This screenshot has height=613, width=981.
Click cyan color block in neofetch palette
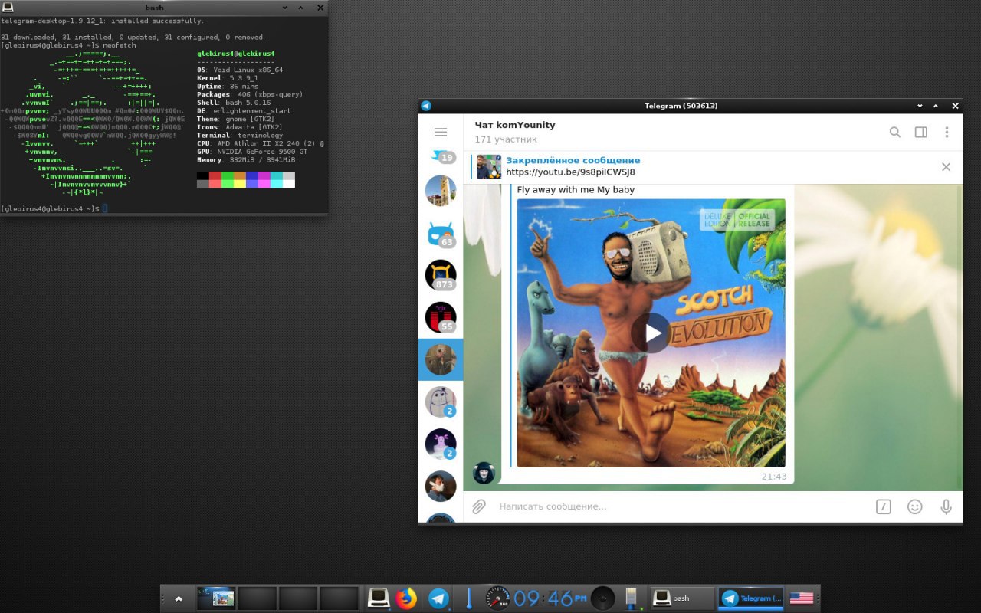coord(277,175)
